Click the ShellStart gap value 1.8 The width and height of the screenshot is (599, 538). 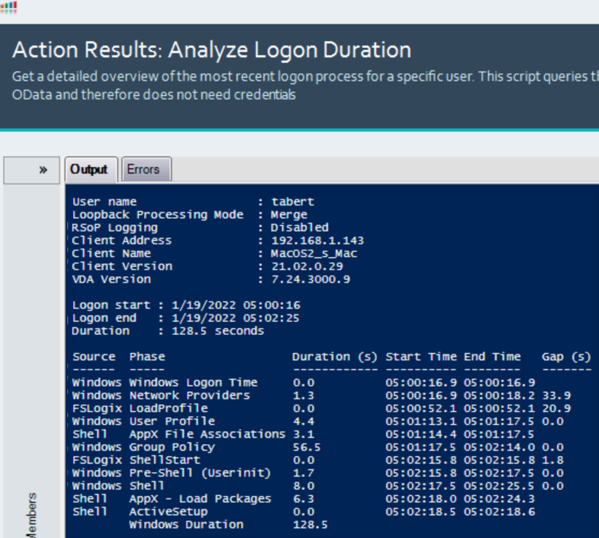553,460
